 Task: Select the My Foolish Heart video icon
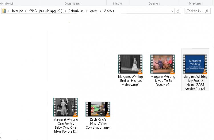click(195, 64)
